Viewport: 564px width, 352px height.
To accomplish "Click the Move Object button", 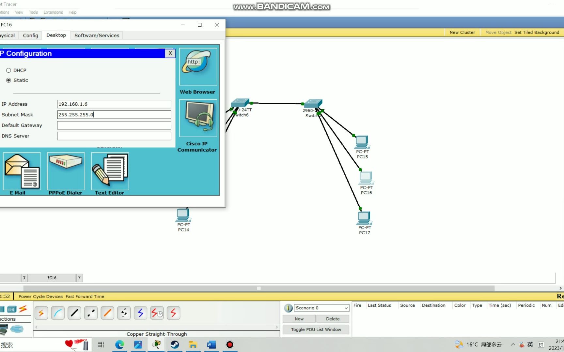I will (x=498, y=32).
